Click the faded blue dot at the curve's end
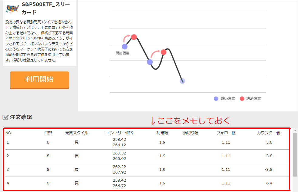Viewport: 298px width, 192px height. [182, 81]
